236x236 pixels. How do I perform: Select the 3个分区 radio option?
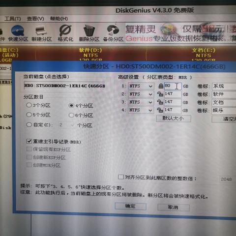click(38, 105)
